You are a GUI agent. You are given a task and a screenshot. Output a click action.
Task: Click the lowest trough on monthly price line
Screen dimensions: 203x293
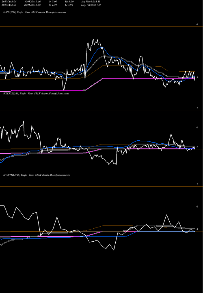(x=114, y=250)
